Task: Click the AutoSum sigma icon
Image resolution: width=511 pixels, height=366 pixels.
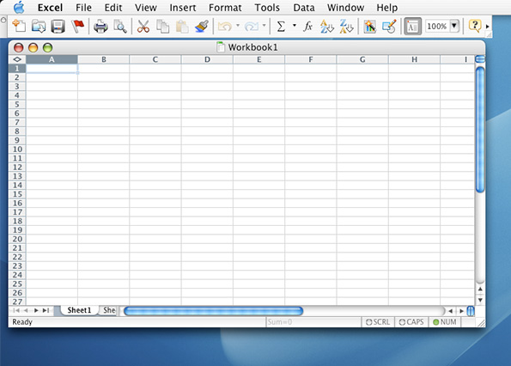Action: (x=281, y=27)
